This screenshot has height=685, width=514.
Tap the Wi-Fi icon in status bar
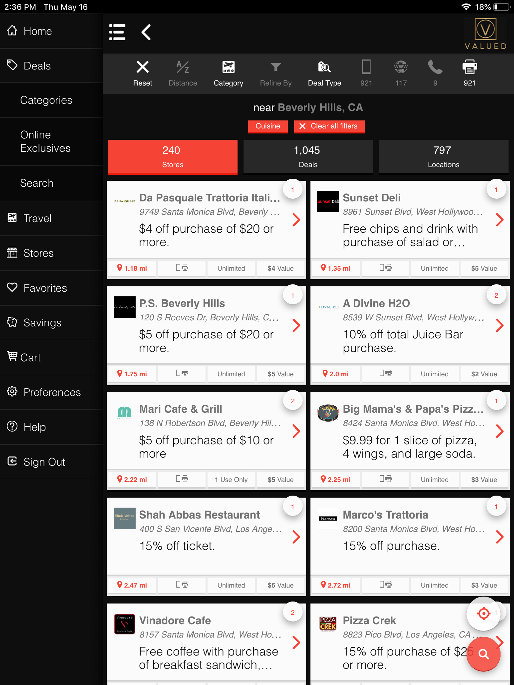466,7
